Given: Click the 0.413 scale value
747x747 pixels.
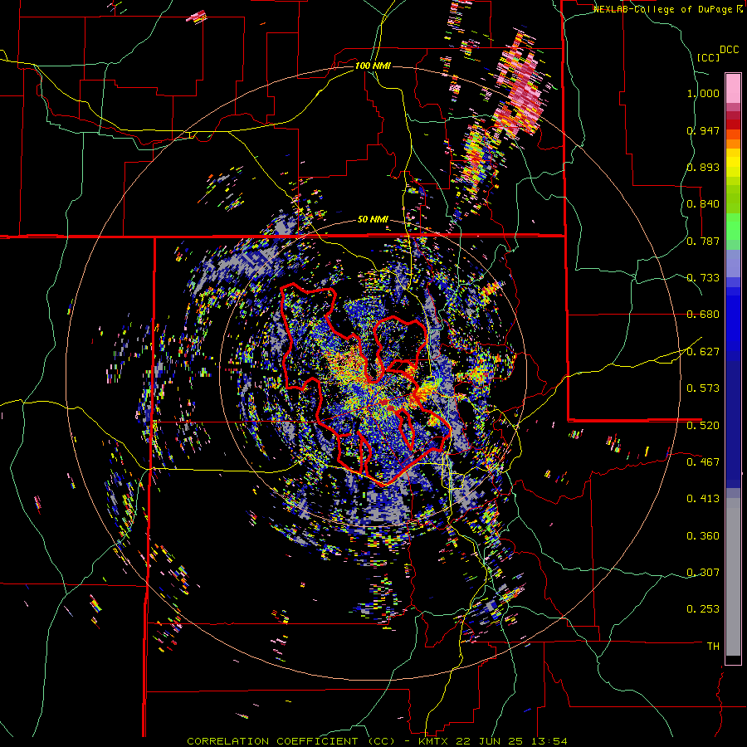Looking at the screenshot, I should coord(703,499).
